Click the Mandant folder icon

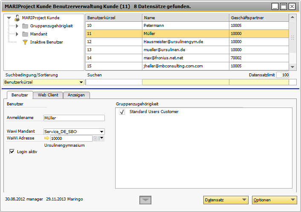(x=25, y=34)
